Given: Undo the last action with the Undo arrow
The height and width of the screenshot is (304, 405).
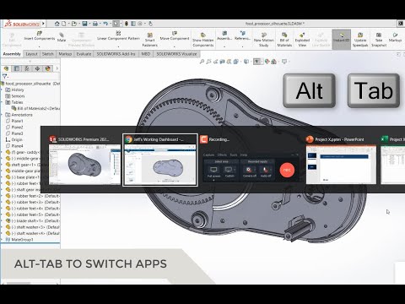Looking at the screenshot, I should point(105,24).
